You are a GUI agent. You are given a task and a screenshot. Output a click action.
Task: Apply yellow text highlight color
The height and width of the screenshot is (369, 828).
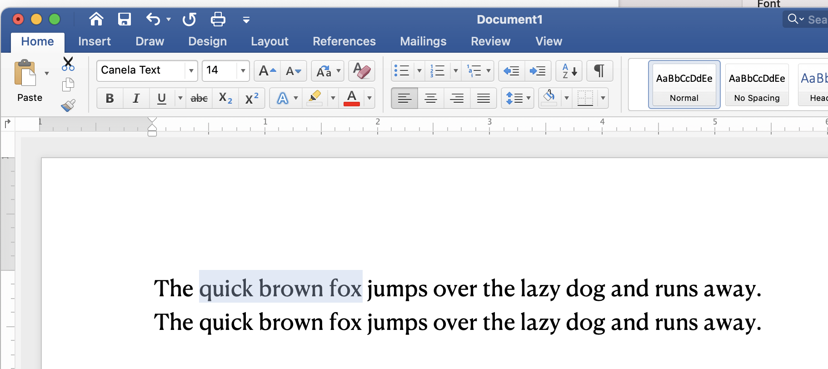click(x=314, y=98)
